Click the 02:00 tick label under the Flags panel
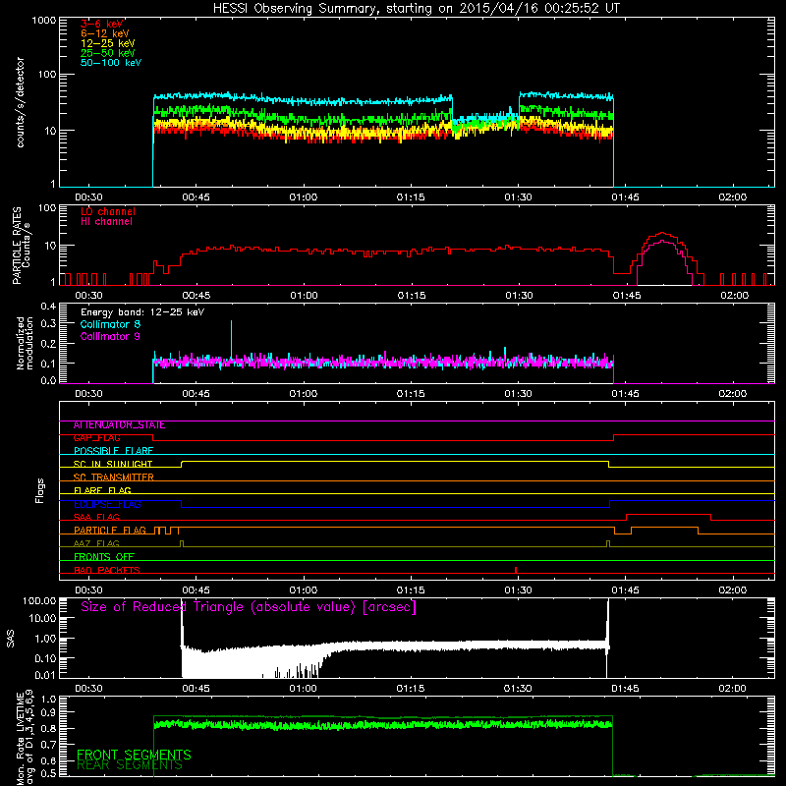 [x=733, y=590]
